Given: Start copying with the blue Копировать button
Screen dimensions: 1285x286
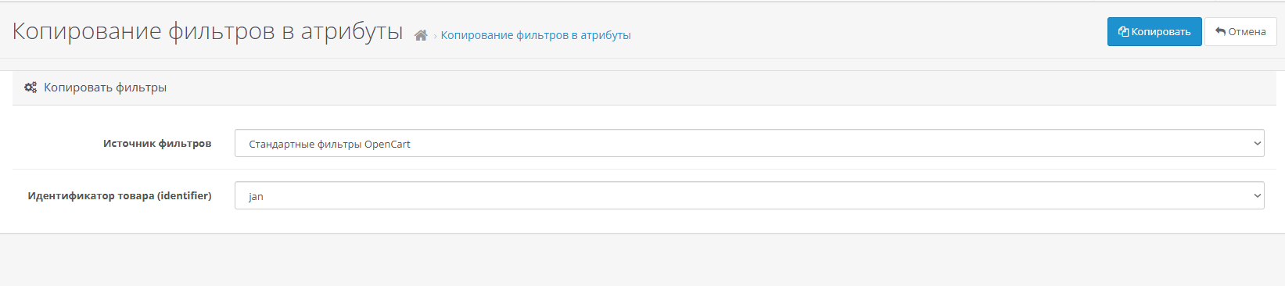Looking at the screenshot, I should point(1154,32).
